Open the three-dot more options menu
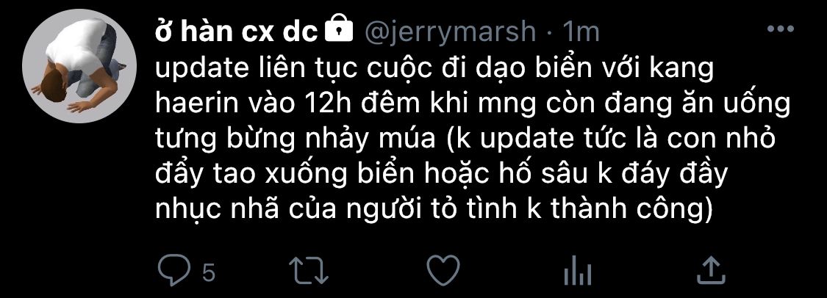Viewport: 827px width, 298px height. point(780,30)
